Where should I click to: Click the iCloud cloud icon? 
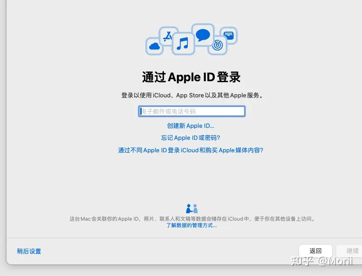(155, 46)
